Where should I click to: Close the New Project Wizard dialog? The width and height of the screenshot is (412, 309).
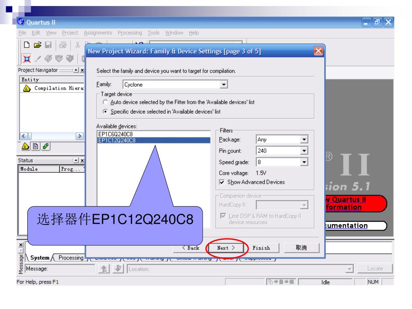[318, 51]
